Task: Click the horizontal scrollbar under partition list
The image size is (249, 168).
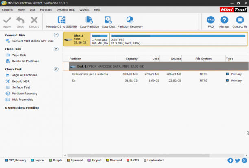Action: pyautogui.click(x=138, y=155)
